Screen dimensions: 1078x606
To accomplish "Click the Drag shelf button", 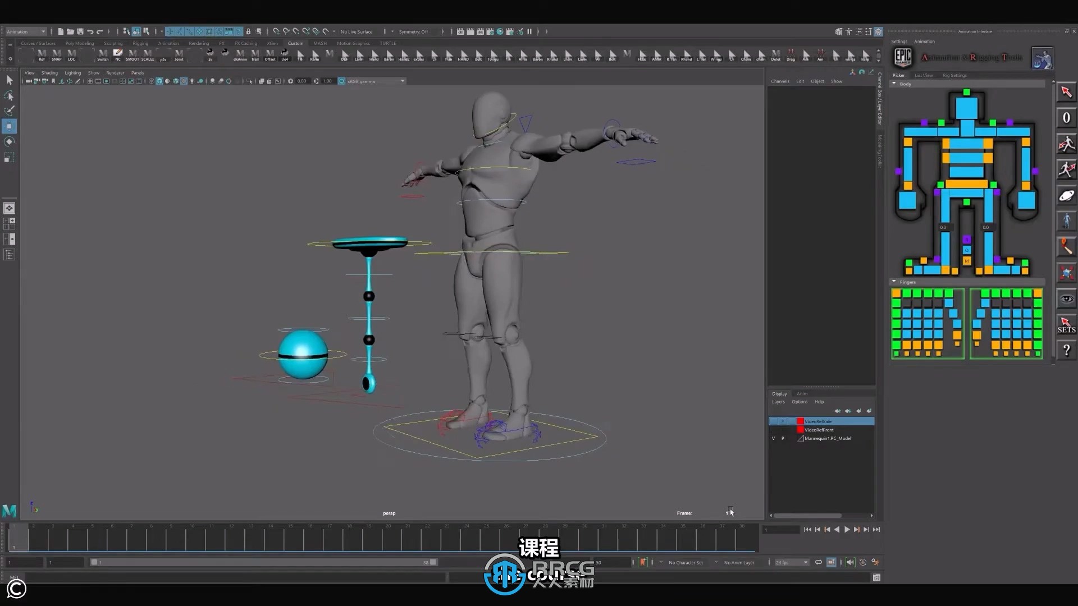I will click(791, 55).
